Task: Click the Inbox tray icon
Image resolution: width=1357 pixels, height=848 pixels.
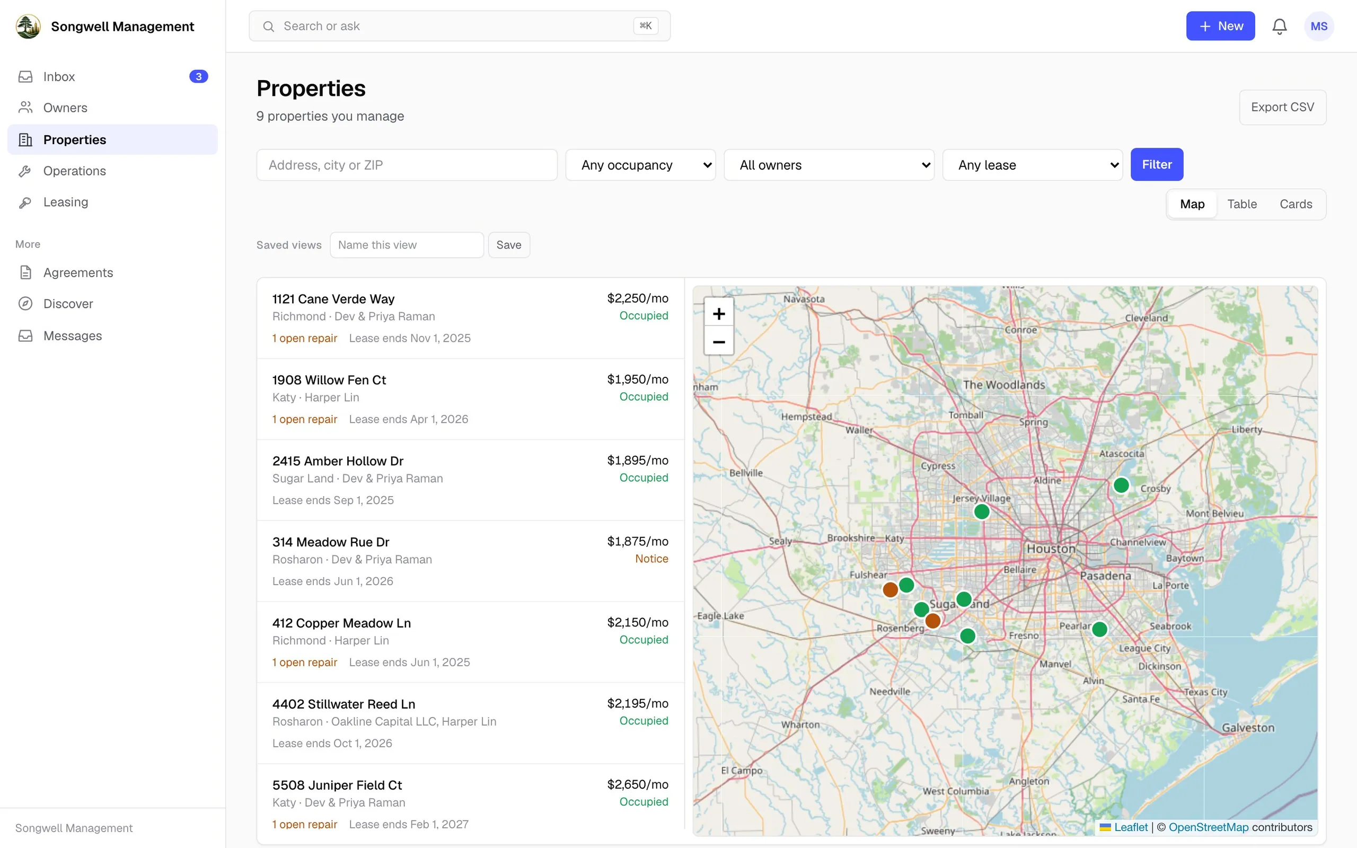Action: [26, 77]
